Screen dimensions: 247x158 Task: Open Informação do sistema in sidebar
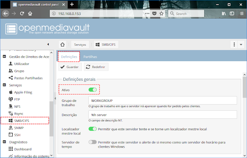(x=29, y=156)
